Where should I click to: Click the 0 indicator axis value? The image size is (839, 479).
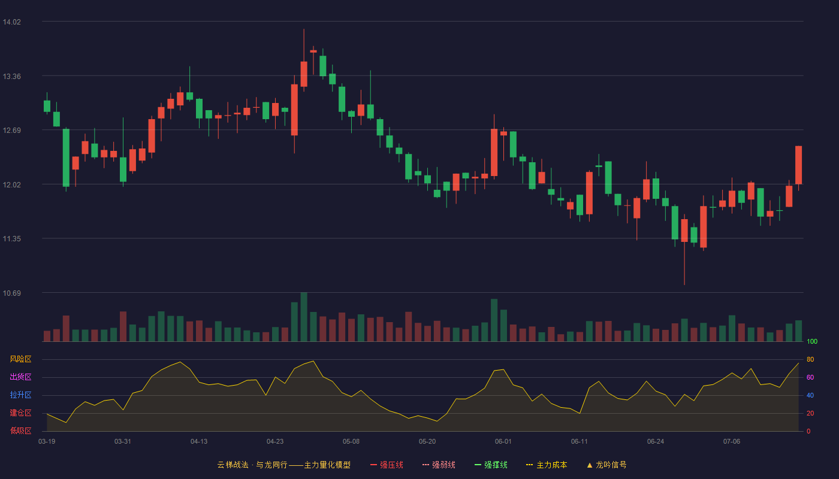808,431
